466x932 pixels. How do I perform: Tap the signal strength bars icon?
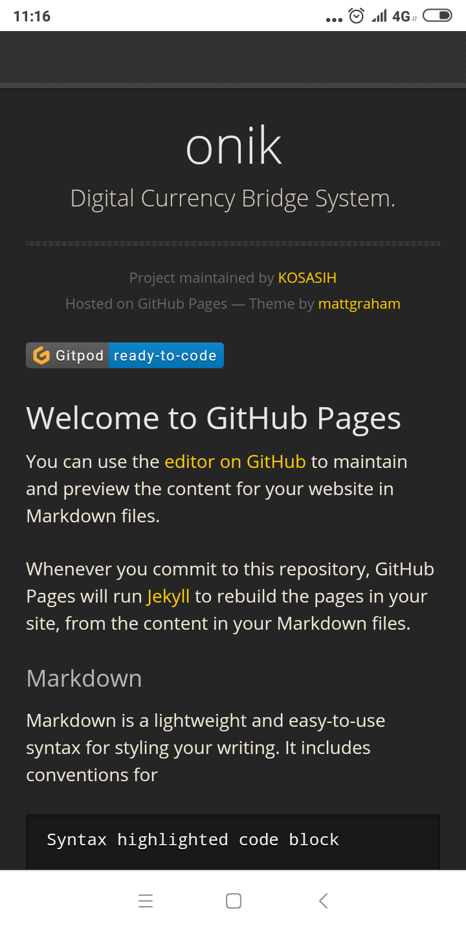click(379, 16)
